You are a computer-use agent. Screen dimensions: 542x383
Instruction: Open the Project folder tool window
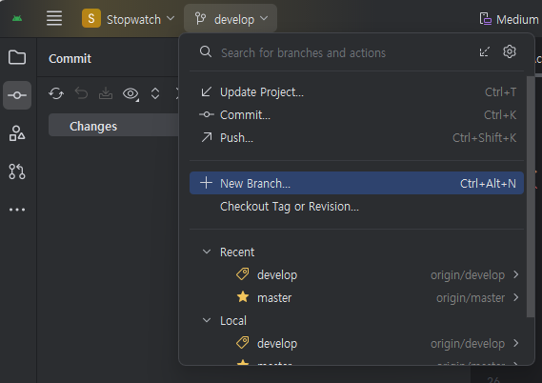coord(17,57)
